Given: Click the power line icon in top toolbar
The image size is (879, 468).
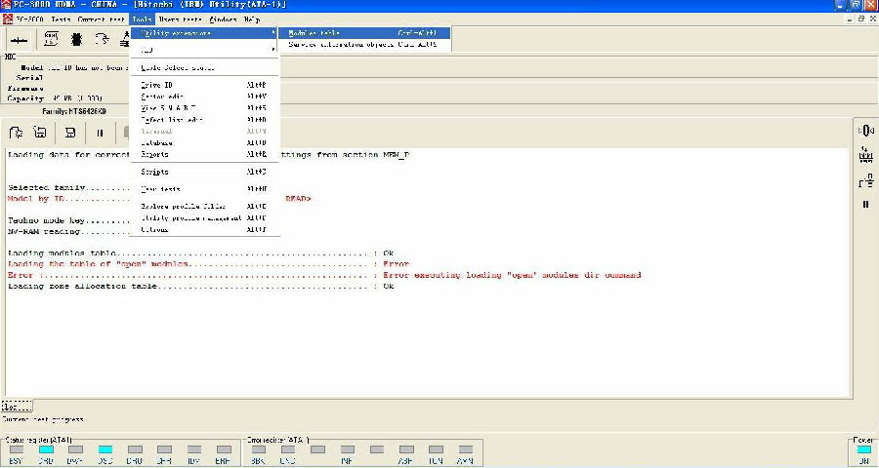Looking at the screenshot, I should coord(20,40).
